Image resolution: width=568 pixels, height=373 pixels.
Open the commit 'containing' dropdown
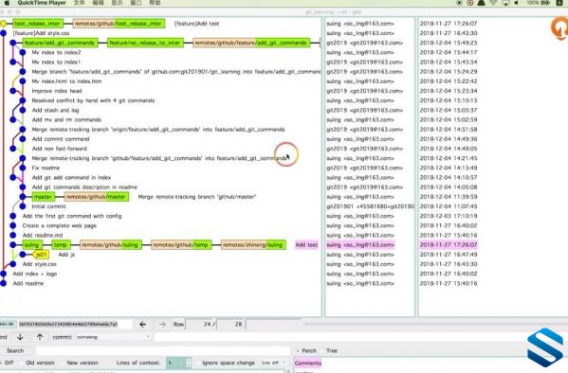click(113, 337)
